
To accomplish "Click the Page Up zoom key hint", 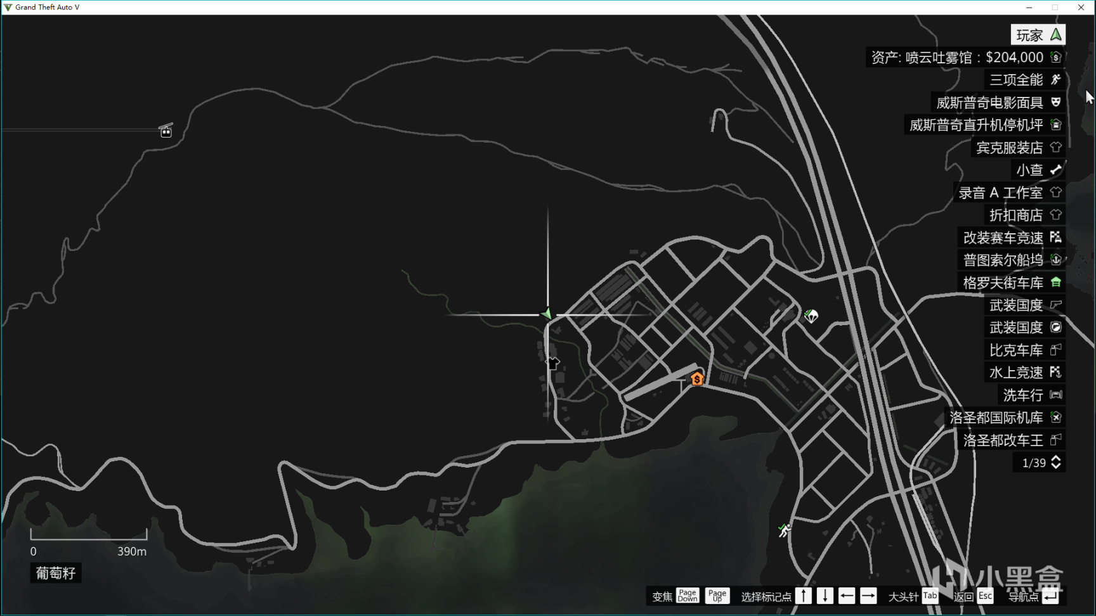I will pos(717,596).
